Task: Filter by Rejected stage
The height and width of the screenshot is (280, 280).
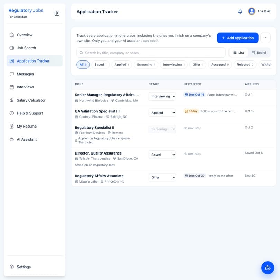Action: (x=245, y=64)
